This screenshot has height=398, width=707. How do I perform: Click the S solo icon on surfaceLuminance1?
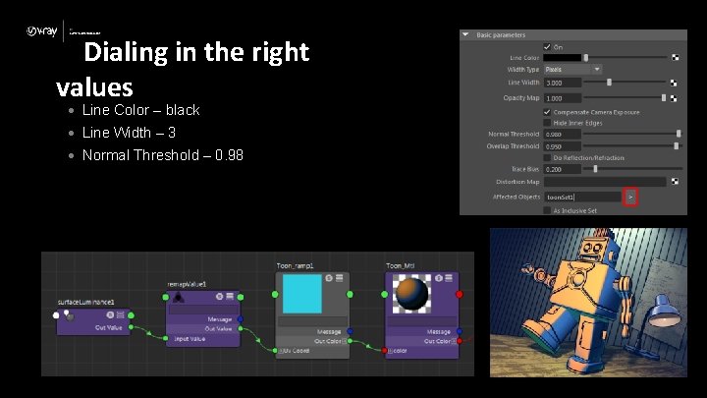(110, 315)
